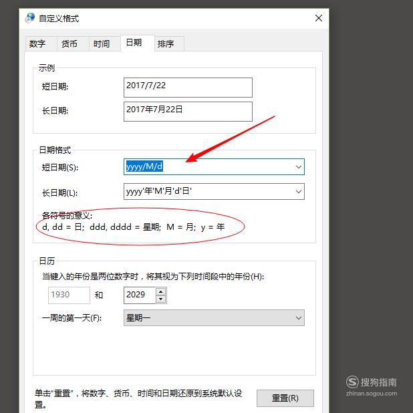Switch to the 货币 tab
This screenshot has width=413, height=413.
(73, 43)
